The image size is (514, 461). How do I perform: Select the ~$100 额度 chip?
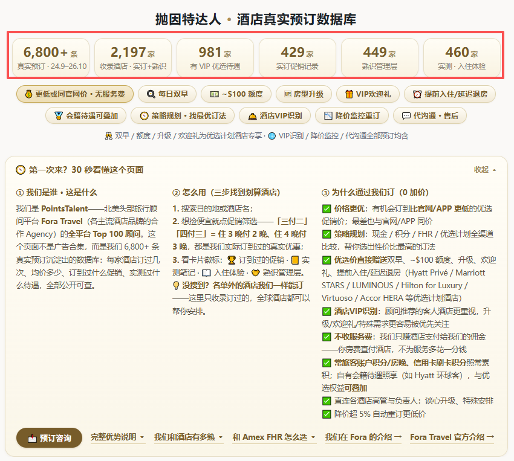tap(236, 94)
